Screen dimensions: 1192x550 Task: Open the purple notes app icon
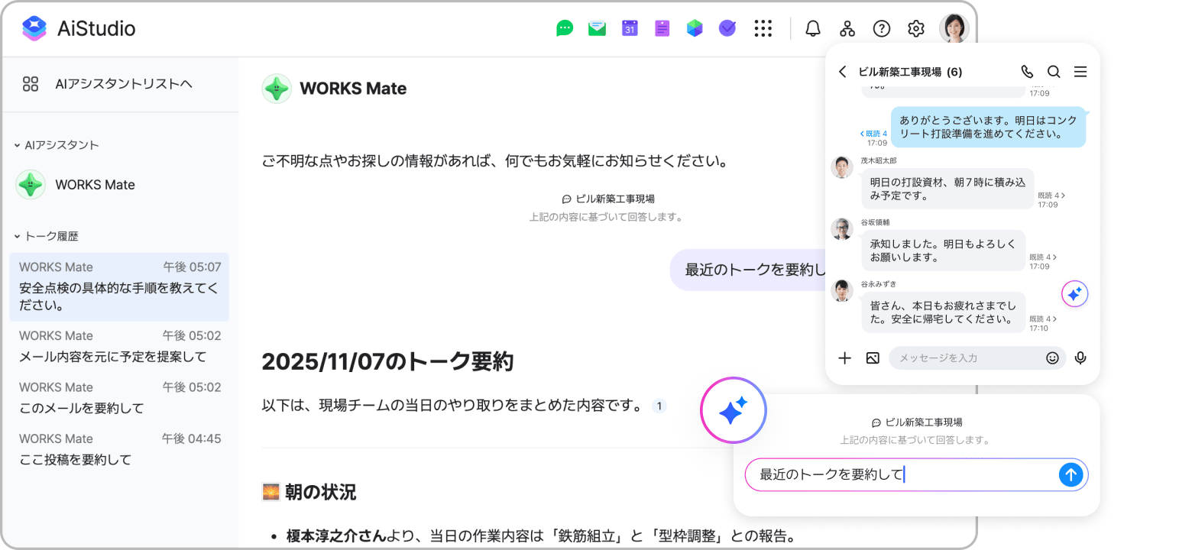[662, 29]
